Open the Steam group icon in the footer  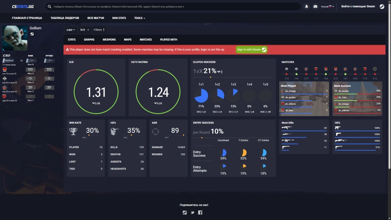pyautogui.click(x=185, y=213)
